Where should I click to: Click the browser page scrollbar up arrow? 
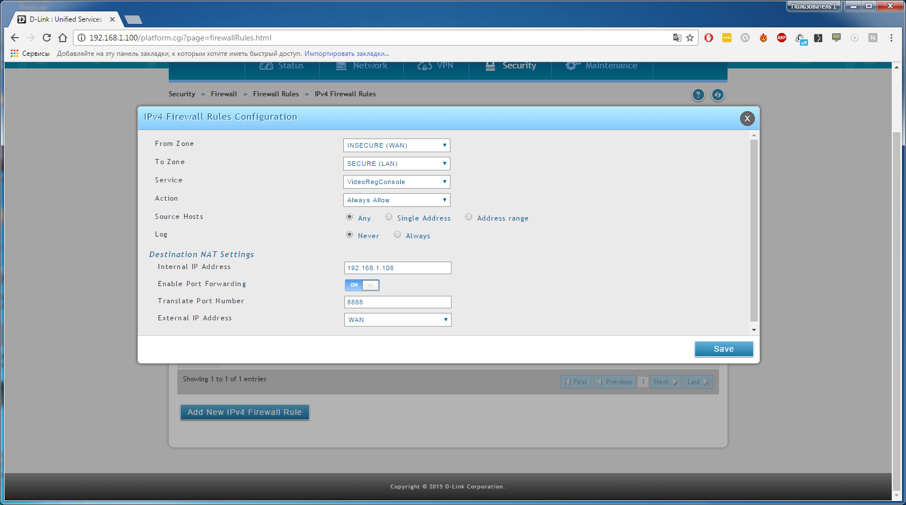(897, 67)
